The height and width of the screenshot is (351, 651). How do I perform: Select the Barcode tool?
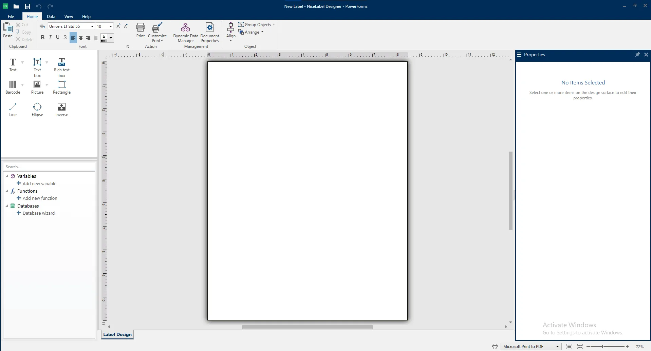coord(13,87)
